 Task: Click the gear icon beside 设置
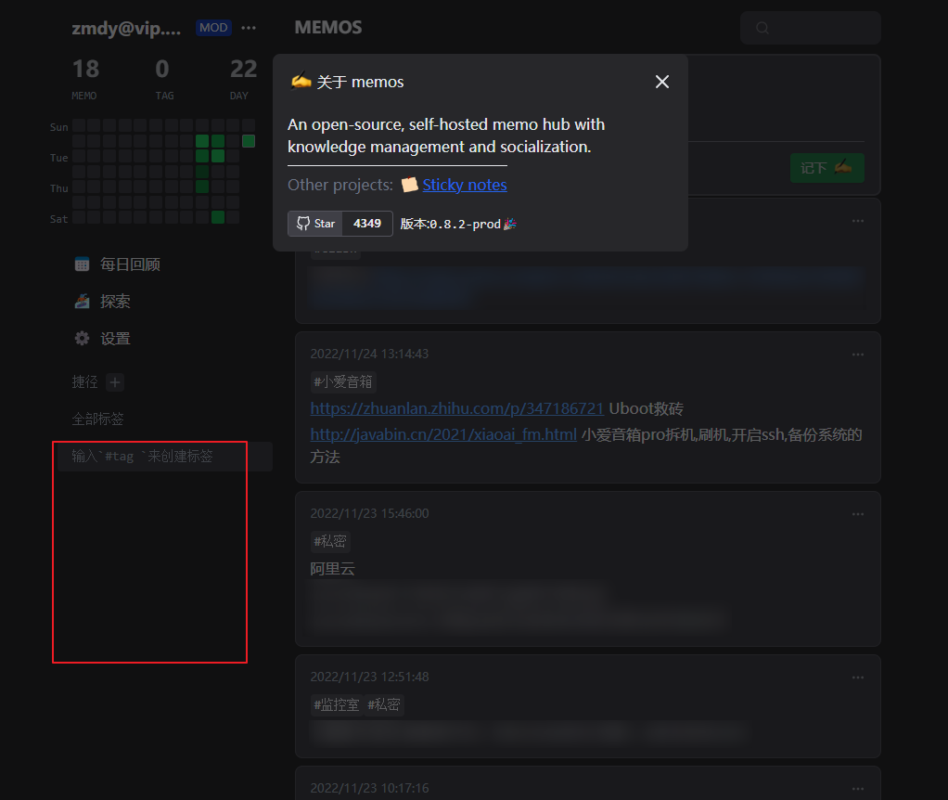(82, 339)
